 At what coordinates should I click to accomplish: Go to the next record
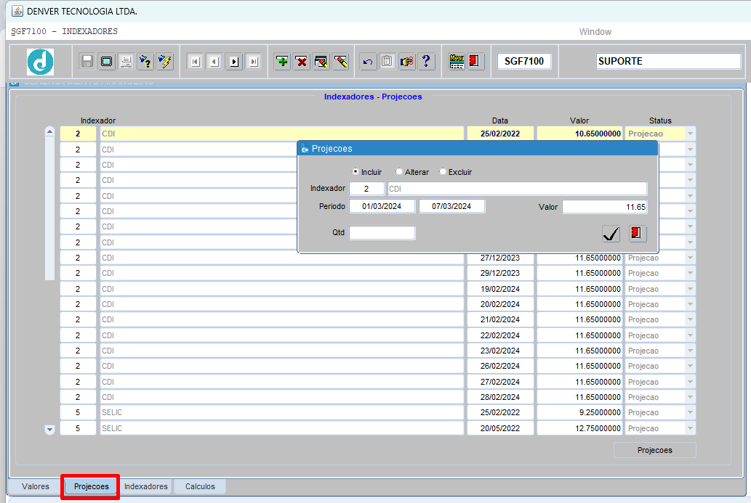pos(233,62)
